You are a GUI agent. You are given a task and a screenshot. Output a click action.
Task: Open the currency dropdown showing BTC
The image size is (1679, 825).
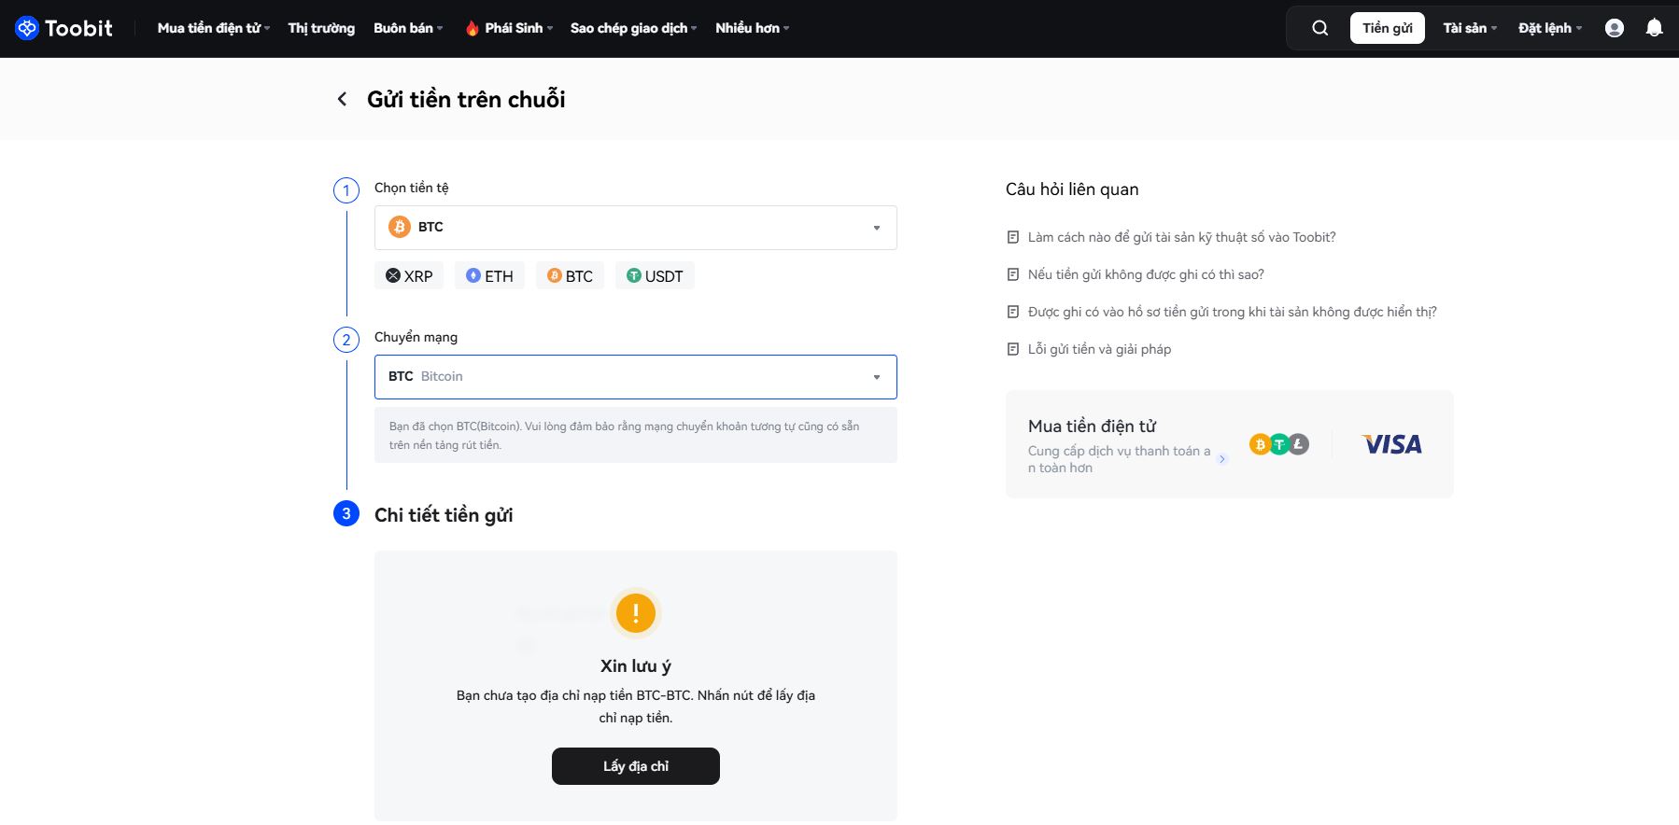pos(636,228)
